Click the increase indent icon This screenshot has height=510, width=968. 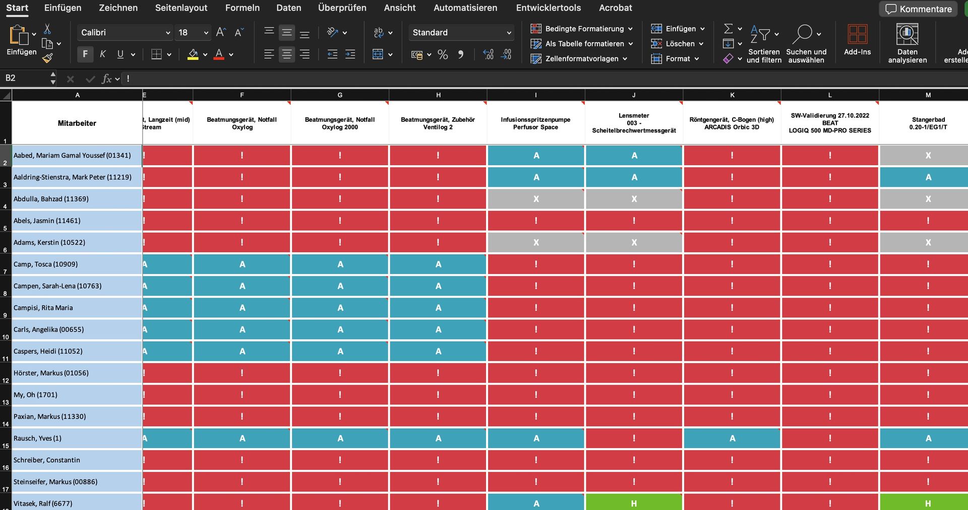click(x=350, y=54)
